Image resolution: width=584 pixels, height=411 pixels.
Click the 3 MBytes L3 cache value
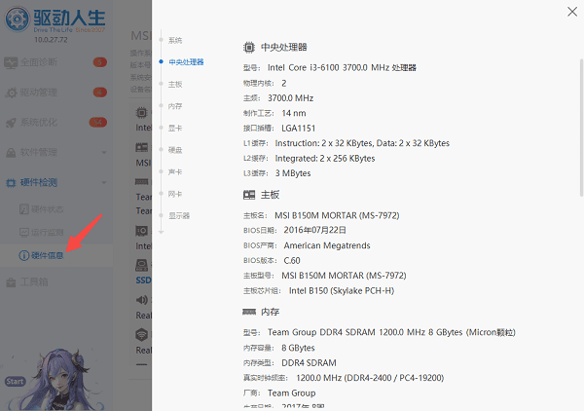[x=293, y=173]
